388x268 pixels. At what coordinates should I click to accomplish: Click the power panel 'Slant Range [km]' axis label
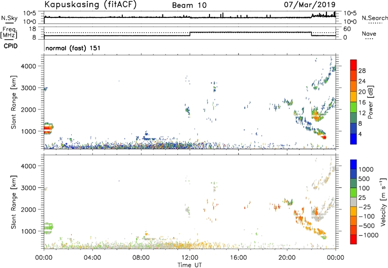click(14, 102)
